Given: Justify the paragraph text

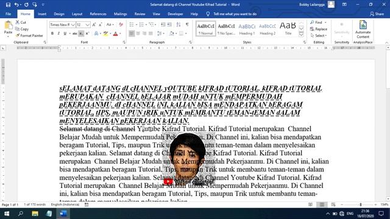Looking at the screenshot, I should pyautogui.click(x=151, y=33).
